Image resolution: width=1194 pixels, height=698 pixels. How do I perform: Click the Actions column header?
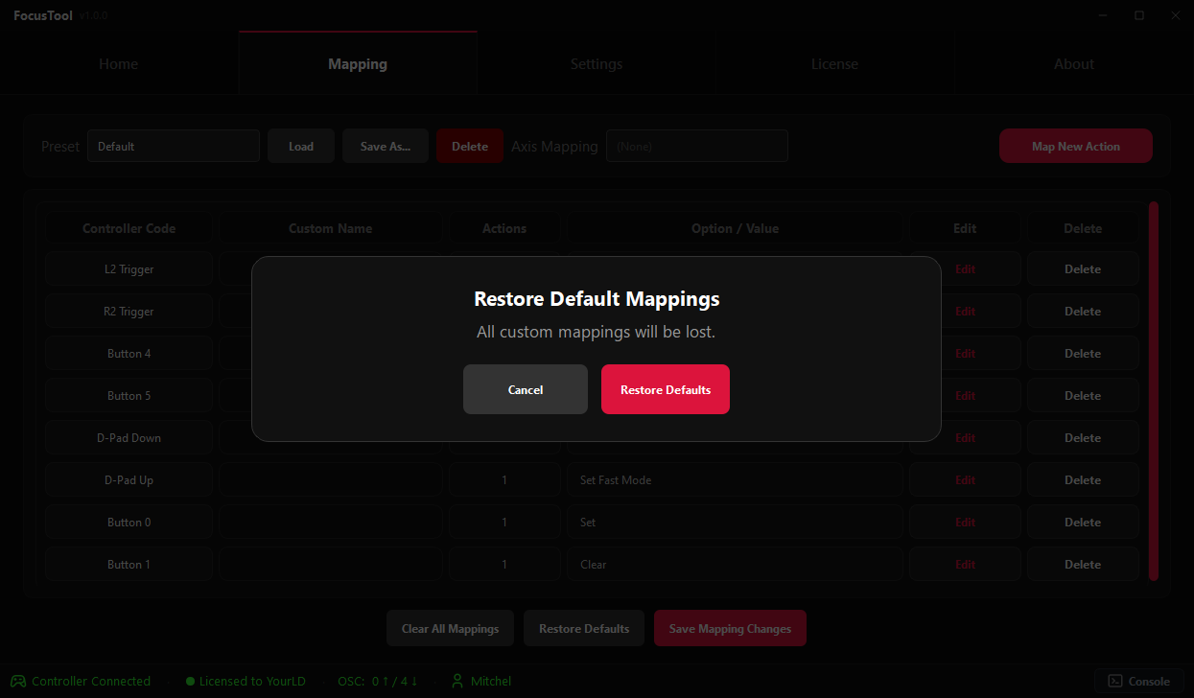click(504, 228)
